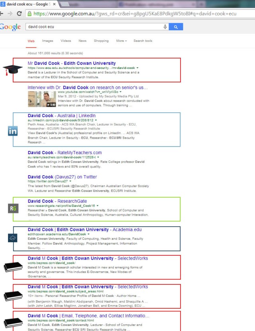Click the Google favicon on the tab
Screen dimensions: 255x331
tap(3, 4)
